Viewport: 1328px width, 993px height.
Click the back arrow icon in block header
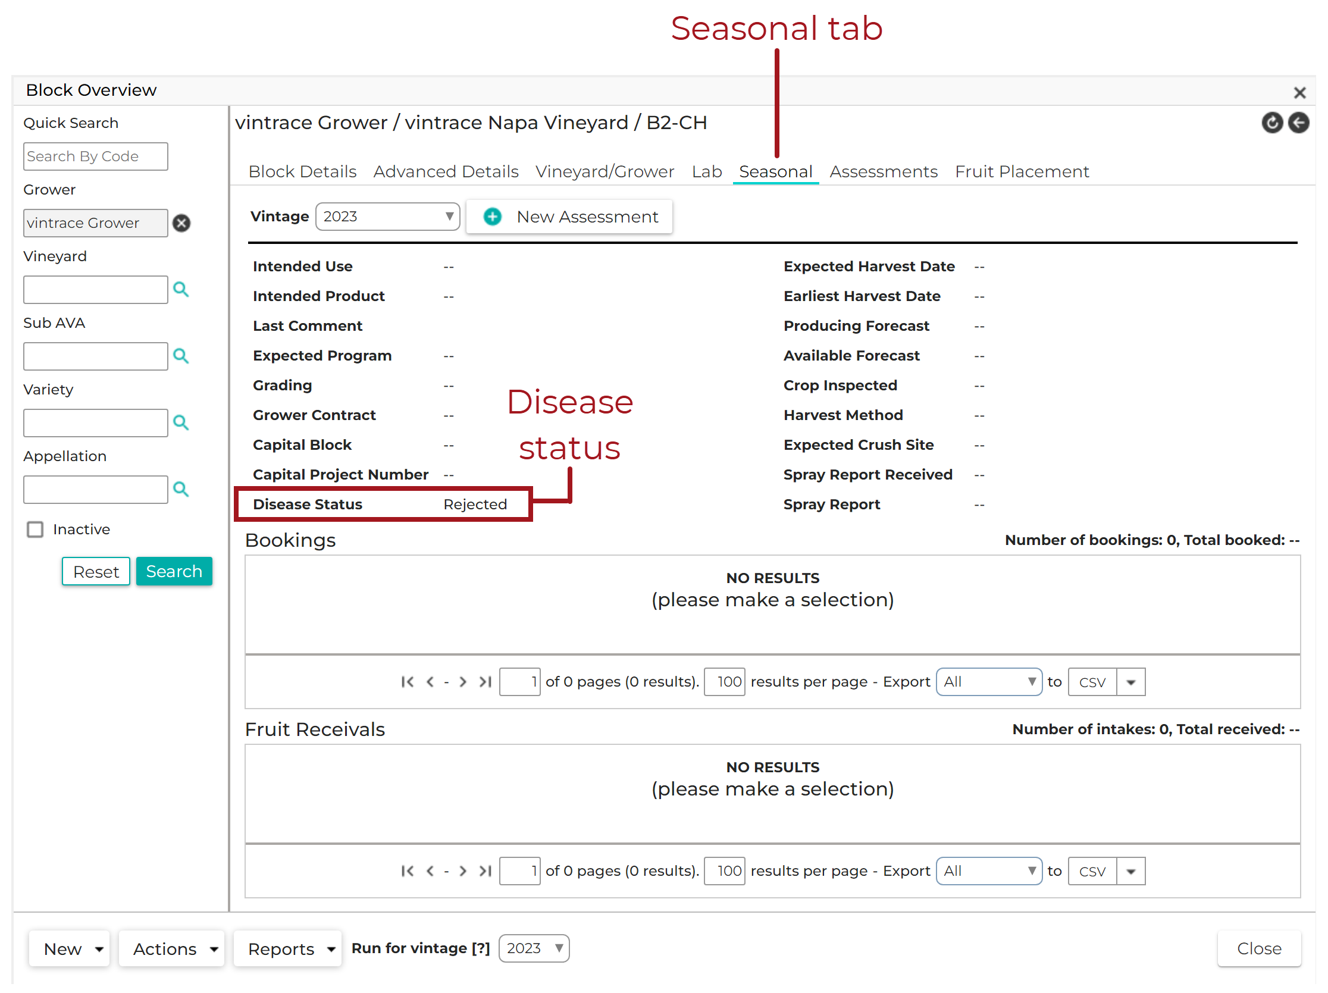[1298, 123]
